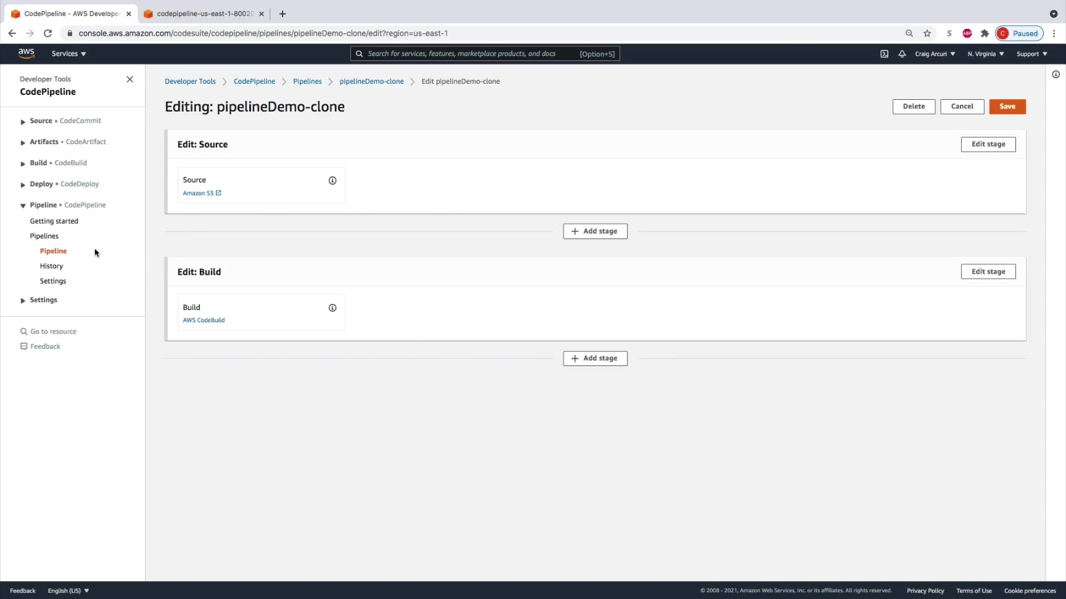Click the browser address bar URL
The height and width of the screenshot is (599, 1066).
(263, 33)
